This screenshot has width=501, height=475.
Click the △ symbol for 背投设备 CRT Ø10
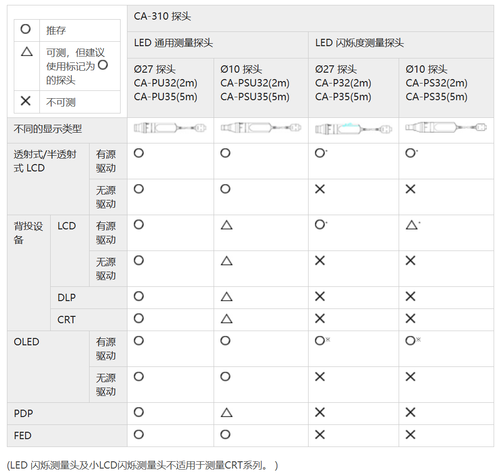point(226,318)
